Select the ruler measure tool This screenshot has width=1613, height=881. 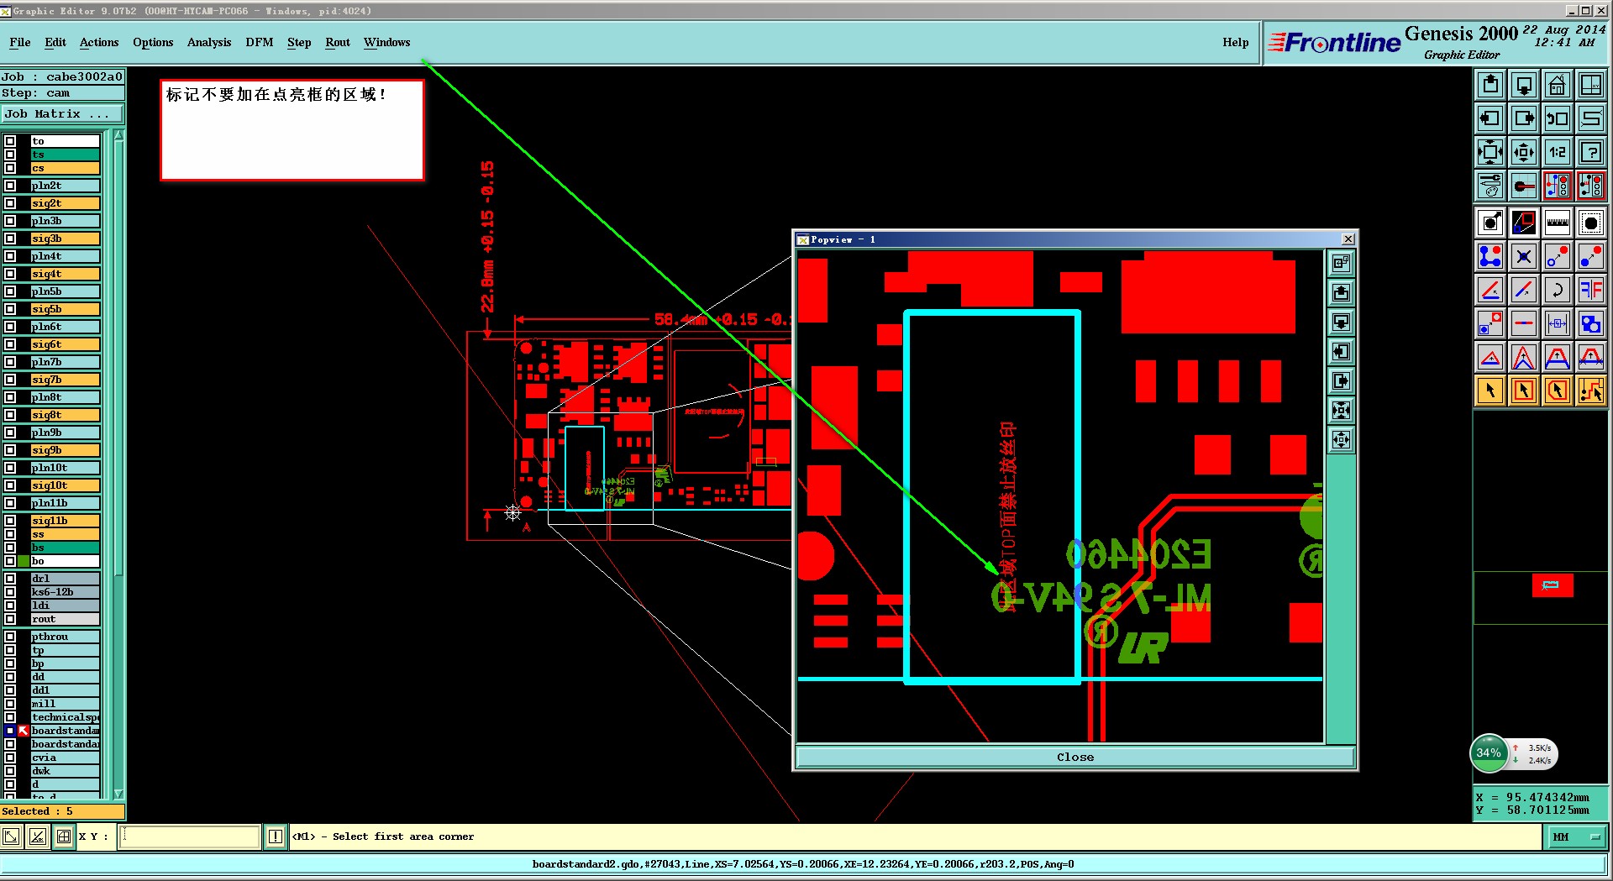coord(1558,223)
